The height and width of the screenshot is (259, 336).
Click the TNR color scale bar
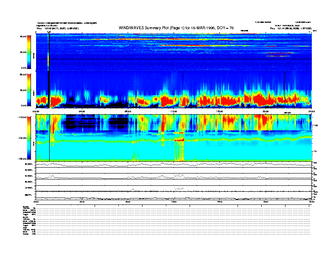(29, 138)
